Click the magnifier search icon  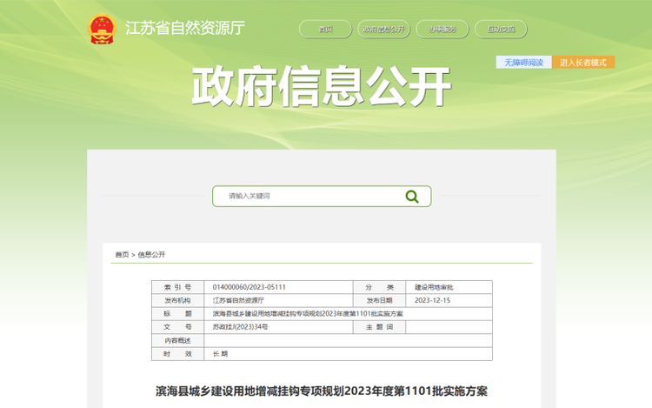click(412, 197)
